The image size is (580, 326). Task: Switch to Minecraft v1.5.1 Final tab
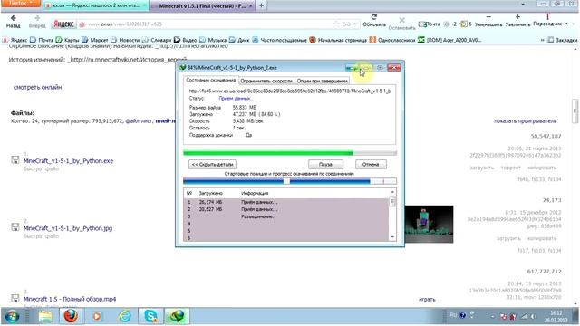201,6
